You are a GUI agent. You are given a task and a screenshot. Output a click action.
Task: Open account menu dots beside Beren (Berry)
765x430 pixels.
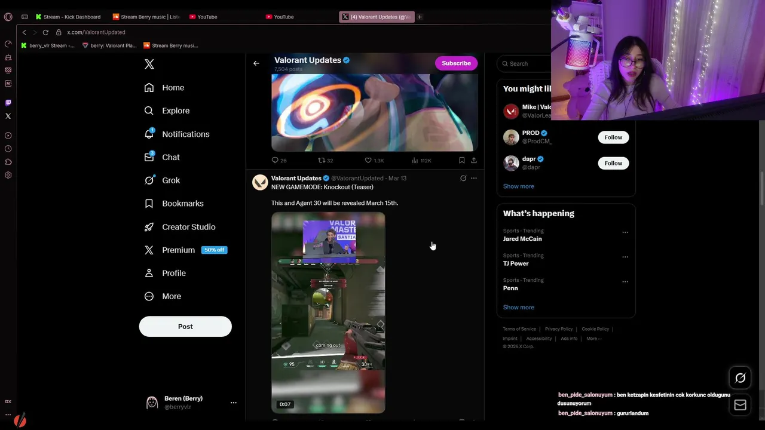[233, 403]
